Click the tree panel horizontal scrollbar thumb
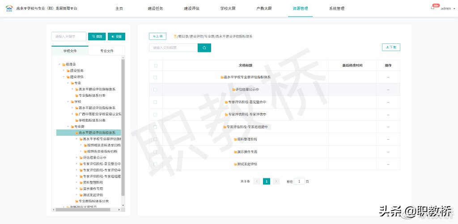The height and width of the screenshot is (224, 458). (83, 209)
